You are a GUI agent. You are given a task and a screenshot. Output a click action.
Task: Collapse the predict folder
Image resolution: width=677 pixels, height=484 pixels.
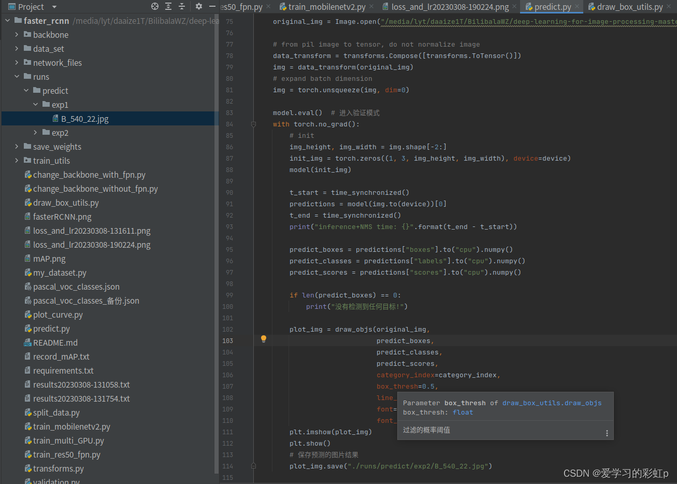(x=26, y=91)
